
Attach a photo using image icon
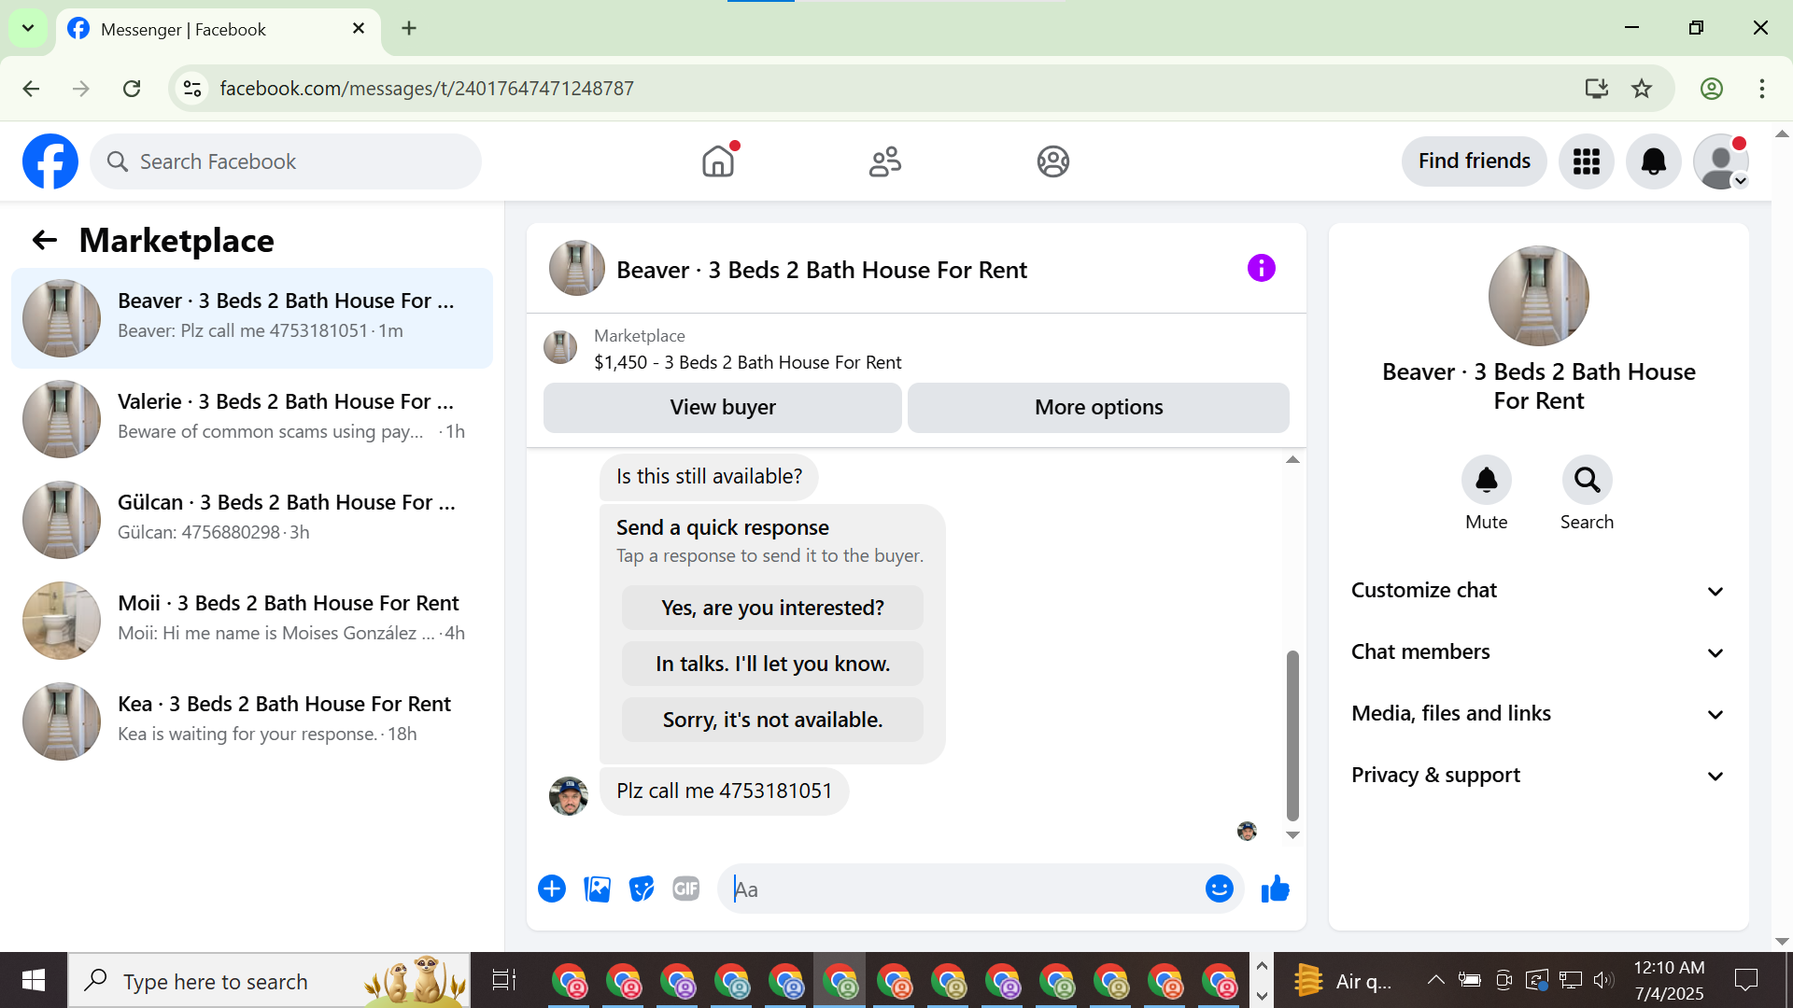597,889
